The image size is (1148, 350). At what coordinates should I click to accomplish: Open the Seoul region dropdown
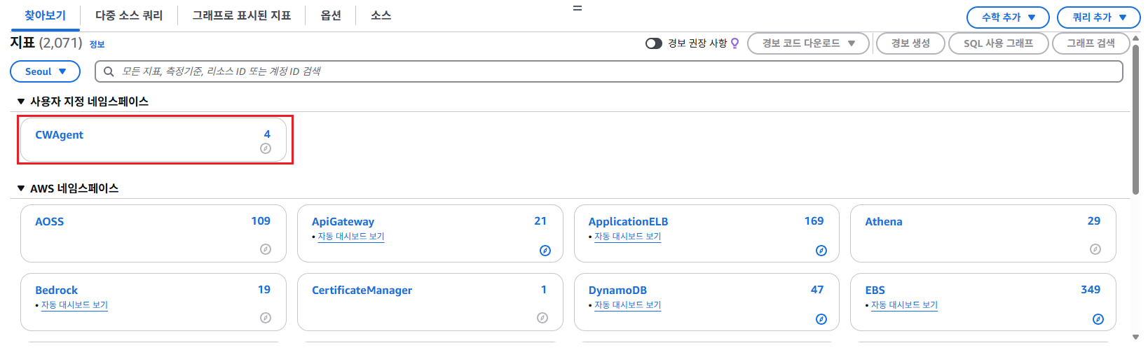46,71
